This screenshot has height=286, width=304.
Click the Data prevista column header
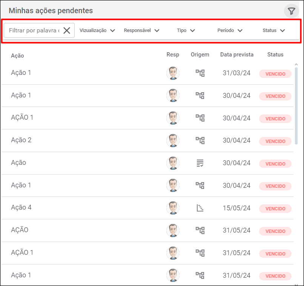[x=237, y=55]
